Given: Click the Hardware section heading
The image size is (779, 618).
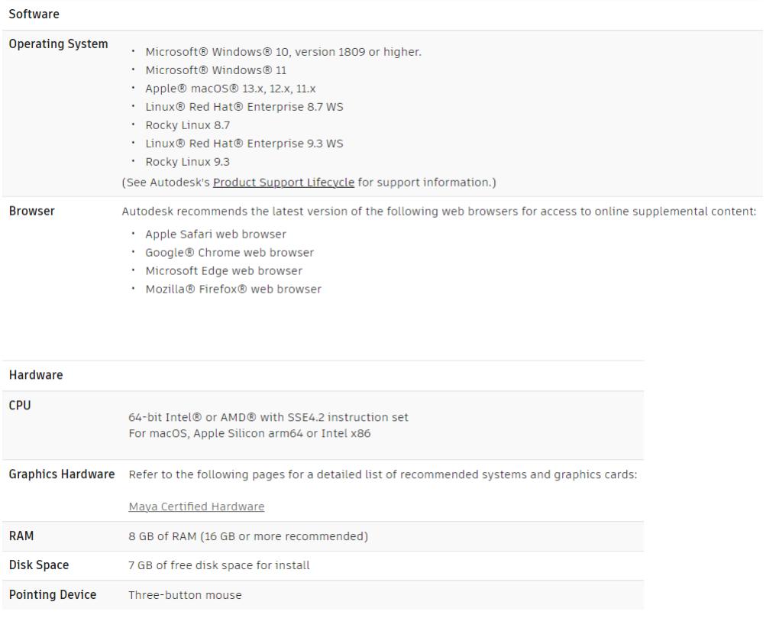Looking at the screenshot, I should tap(36, 375).
